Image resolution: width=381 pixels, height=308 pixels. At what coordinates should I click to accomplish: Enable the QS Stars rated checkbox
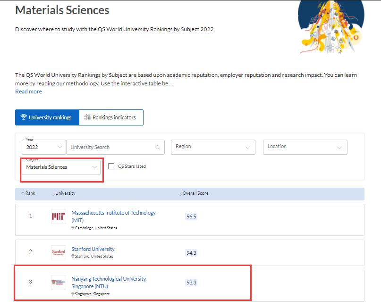111,166
